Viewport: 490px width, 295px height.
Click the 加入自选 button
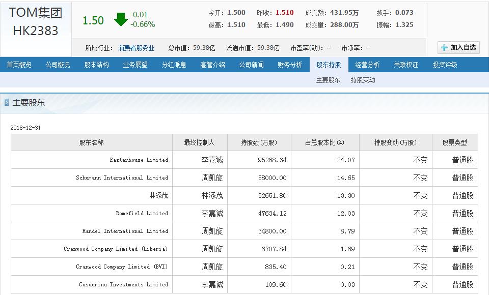(x=458, y=47)
